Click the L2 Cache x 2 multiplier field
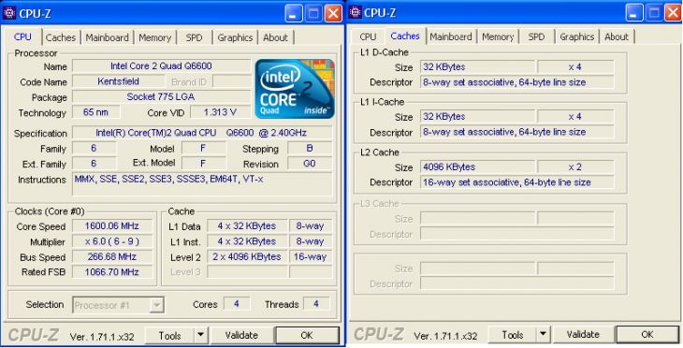This screenshot has height=348, width=683. pos(575,167)
